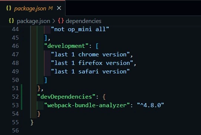Click the "last 1 chrome version" string
This screenshot has width=201, height=135.
[x=90, y=55]
